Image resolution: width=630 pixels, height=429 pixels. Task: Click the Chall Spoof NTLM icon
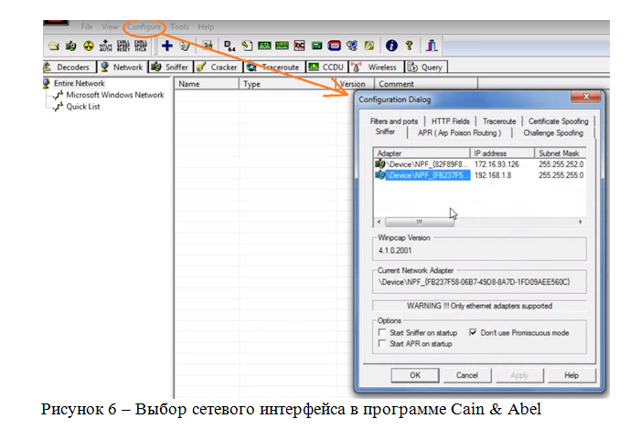140,46
